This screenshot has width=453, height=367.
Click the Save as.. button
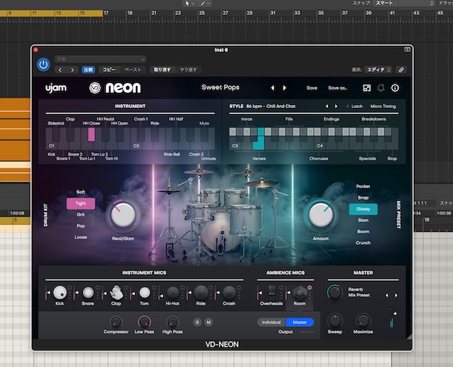(x=337, y=88)
